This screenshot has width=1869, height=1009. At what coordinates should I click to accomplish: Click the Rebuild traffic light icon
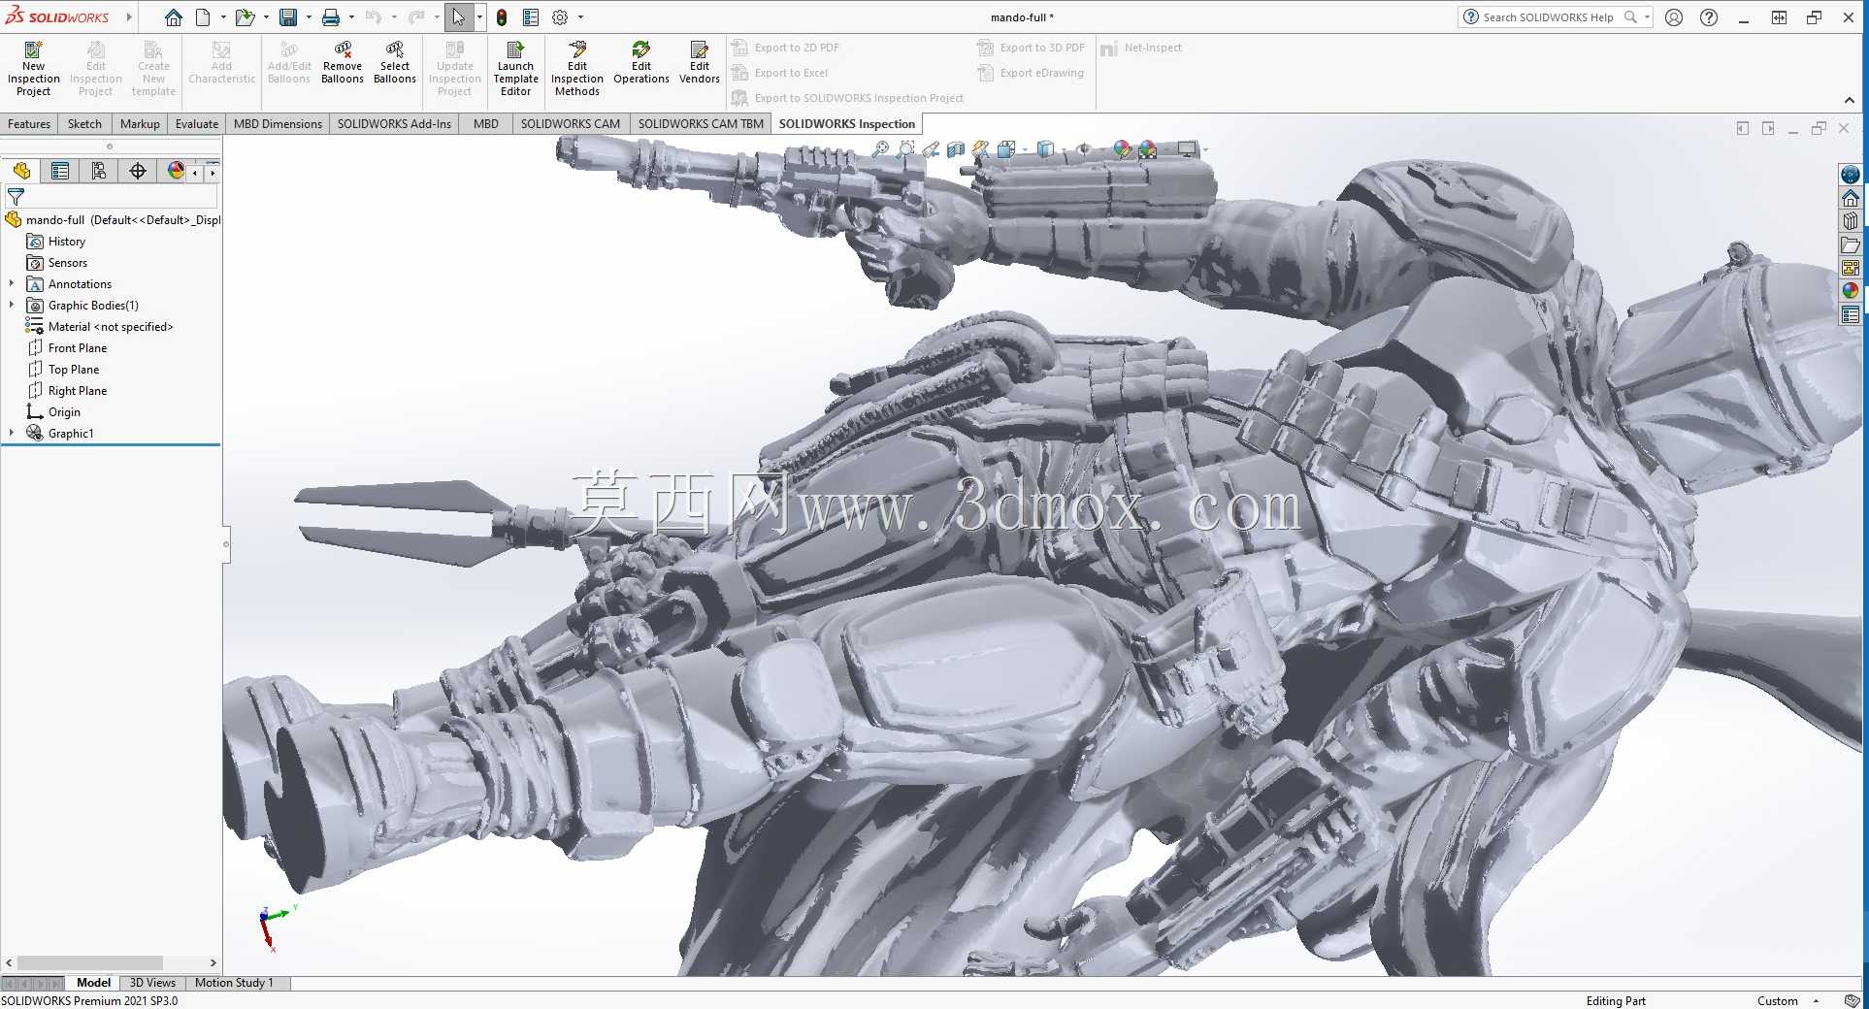[x=502, y=17]
